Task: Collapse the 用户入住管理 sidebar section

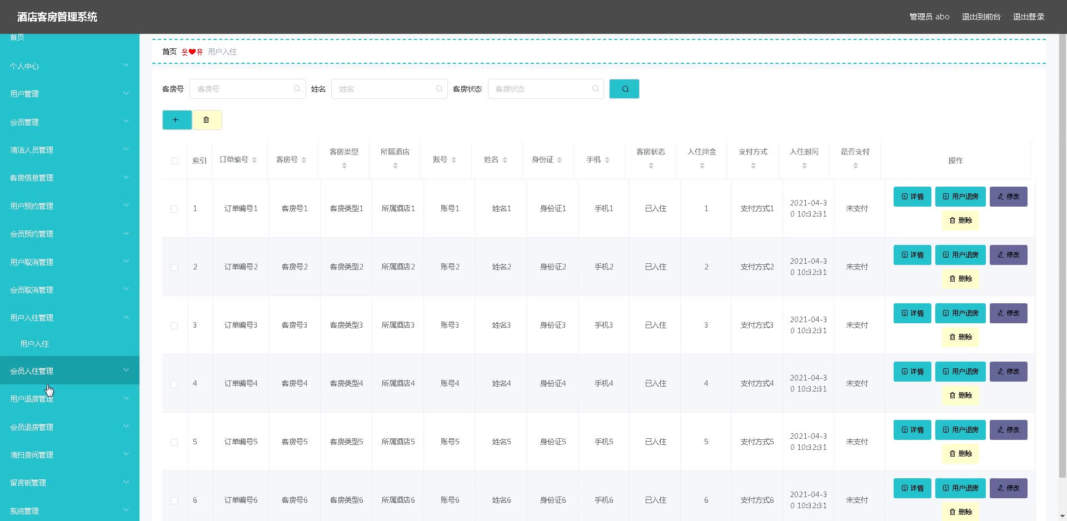Action: click(69, 317)
